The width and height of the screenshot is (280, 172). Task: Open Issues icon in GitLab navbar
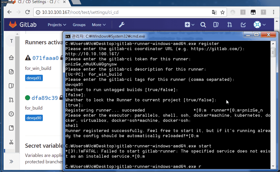point(216,25)
